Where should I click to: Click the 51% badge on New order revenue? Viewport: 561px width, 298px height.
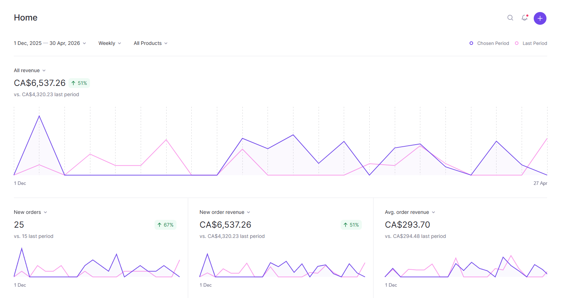(351, 225)
